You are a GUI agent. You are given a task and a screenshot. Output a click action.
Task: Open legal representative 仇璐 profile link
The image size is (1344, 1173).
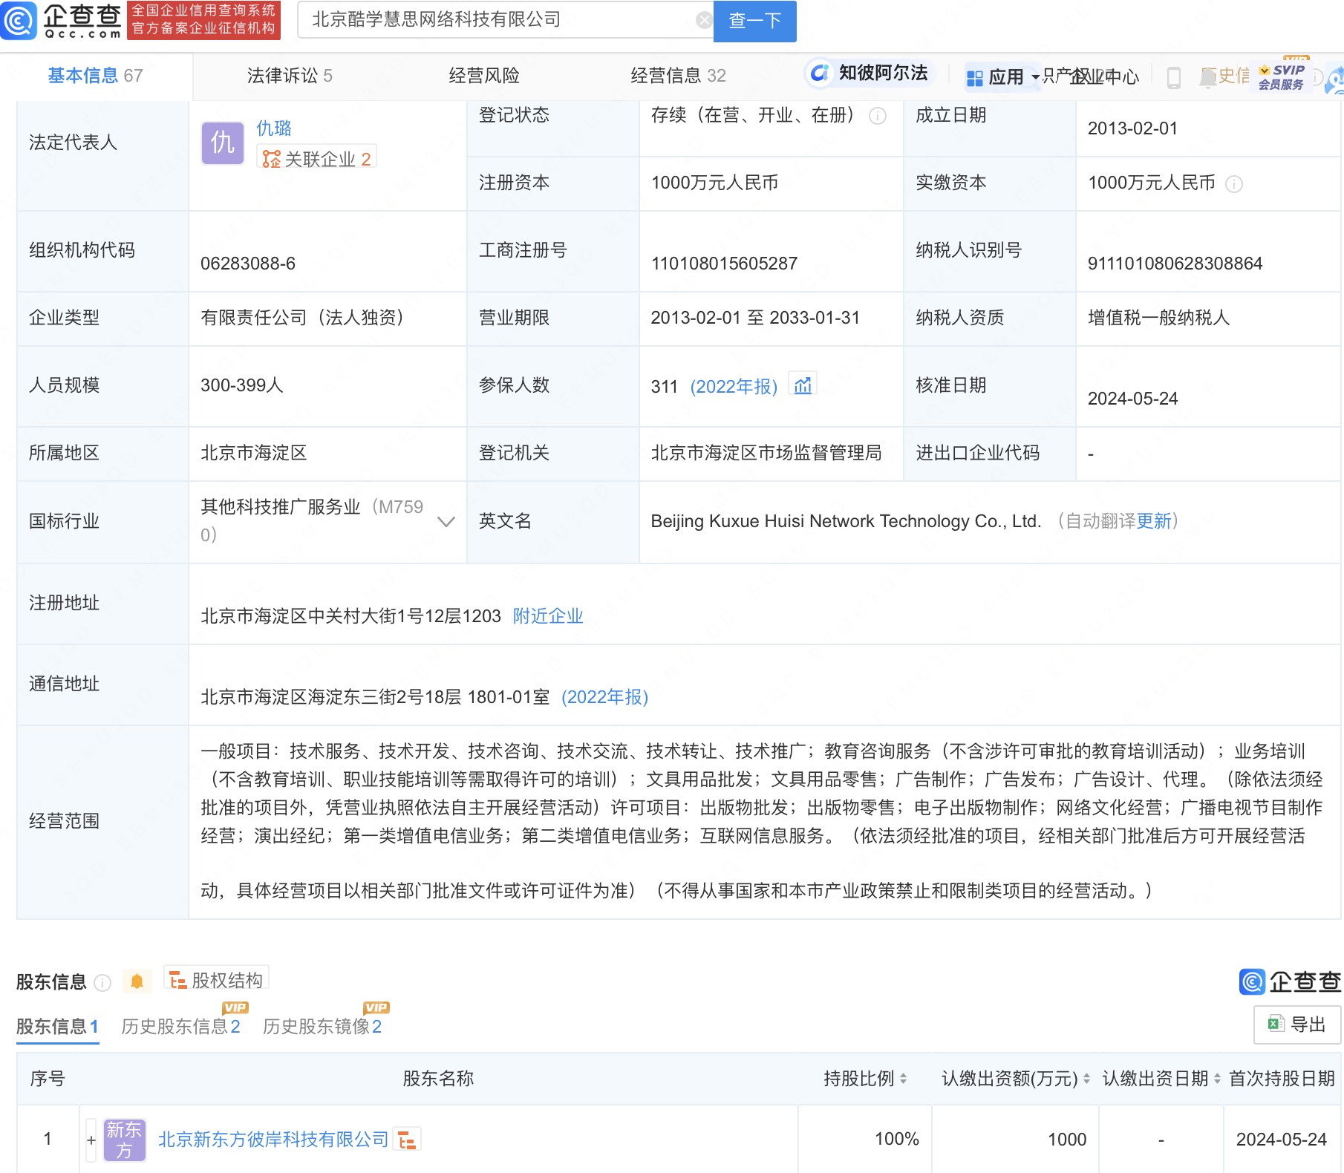pos(274,128)
